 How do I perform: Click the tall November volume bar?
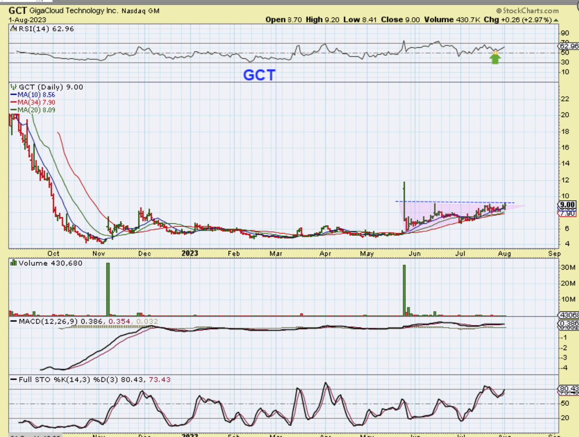click(108, 289)
